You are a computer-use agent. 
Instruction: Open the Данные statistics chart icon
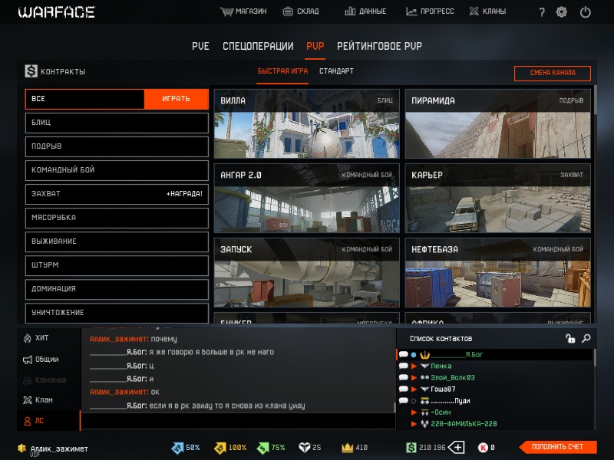(x=350, y=11)
